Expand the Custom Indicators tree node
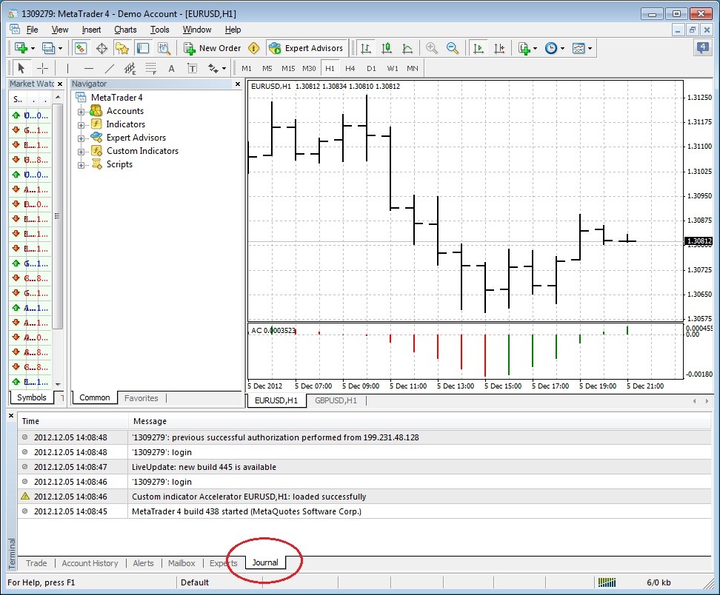 point(81,152)
